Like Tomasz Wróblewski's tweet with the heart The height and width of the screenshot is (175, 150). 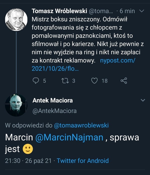[94, 81]
